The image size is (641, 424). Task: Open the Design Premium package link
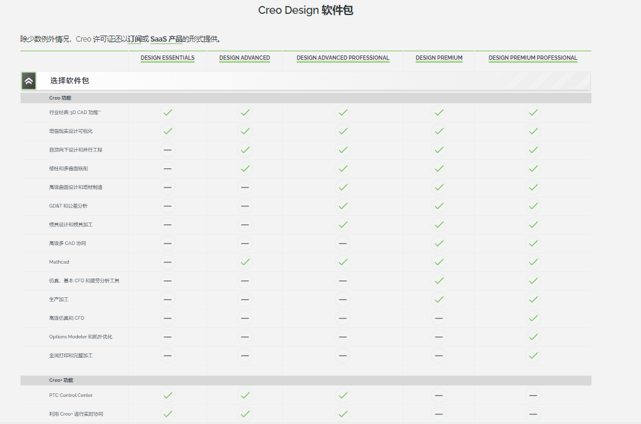point(439,58)
